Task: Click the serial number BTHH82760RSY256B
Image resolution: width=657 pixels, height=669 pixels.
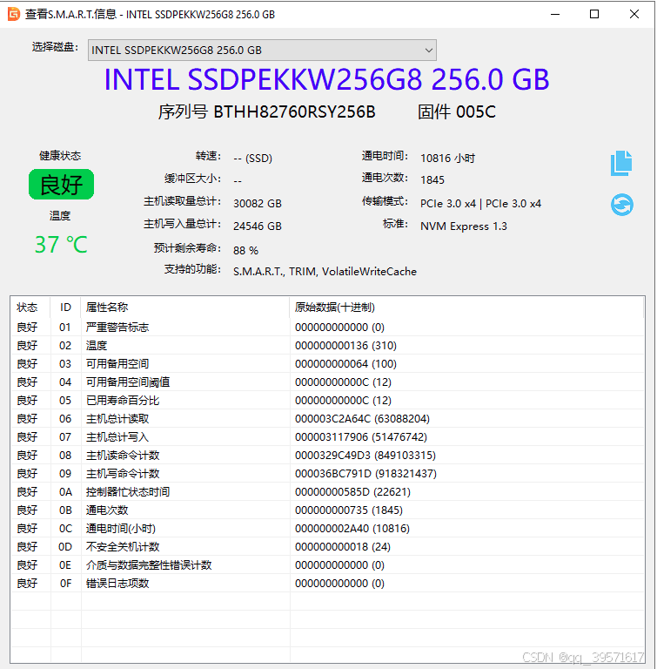Action: 294,112
